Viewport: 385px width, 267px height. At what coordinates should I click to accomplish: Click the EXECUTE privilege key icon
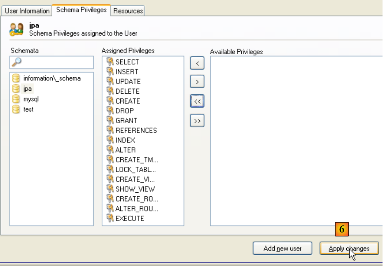point(110,218)
